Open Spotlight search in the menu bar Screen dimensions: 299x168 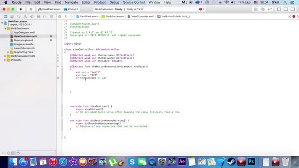tap(285, 2)
